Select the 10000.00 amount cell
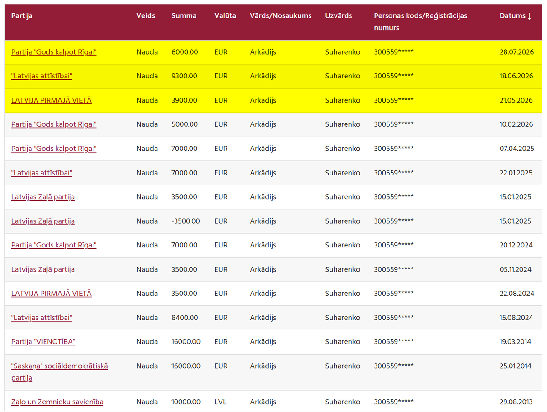This screenshot has width=547, height=412. [x=186, y=402]
